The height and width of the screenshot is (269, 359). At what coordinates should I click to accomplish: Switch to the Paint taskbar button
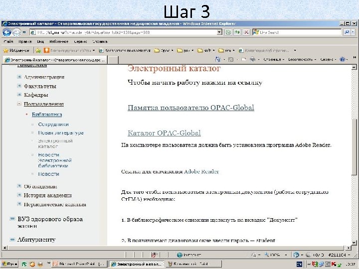pos(194,264)
